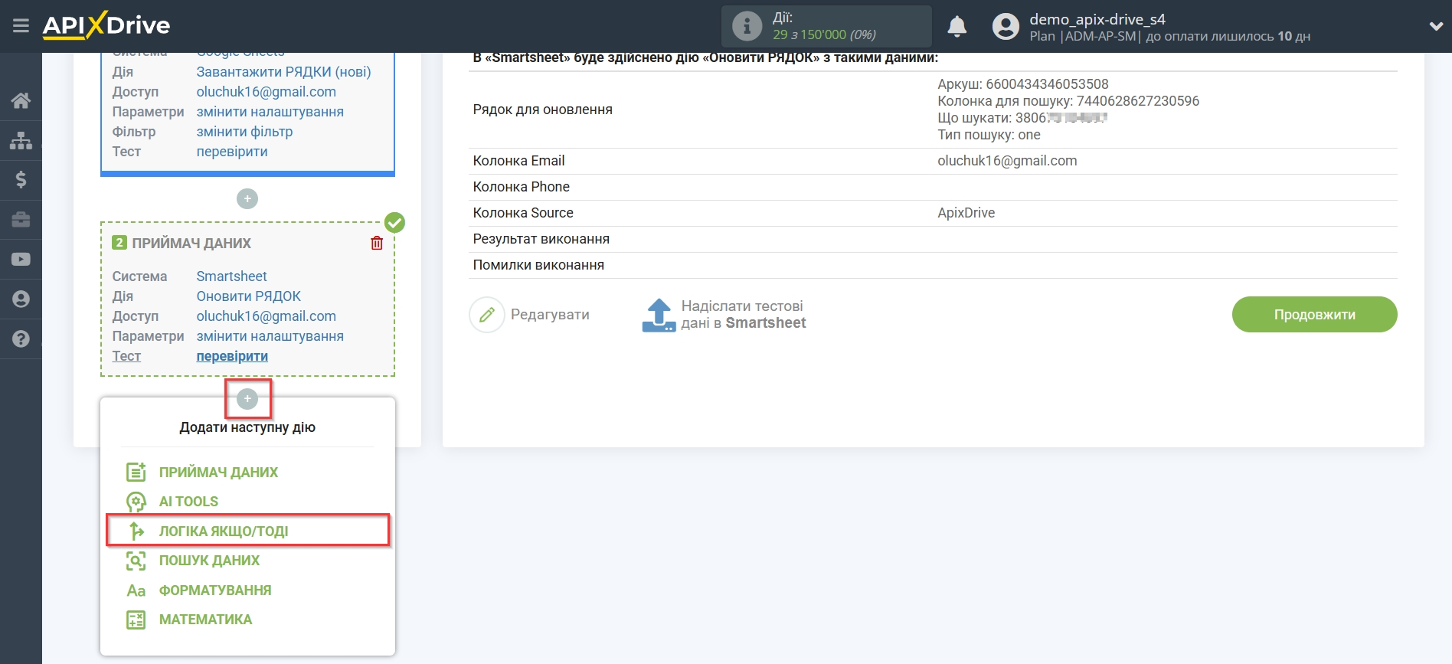Click the Рядок для оновлення label
The width and height of the screenshot is (1452, 664).
(x=542, y=110)
